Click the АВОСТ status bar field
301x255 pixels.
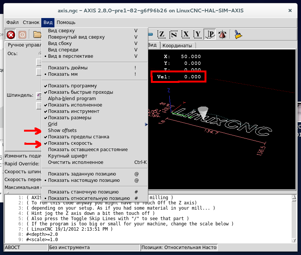click(x=26, y=247)
